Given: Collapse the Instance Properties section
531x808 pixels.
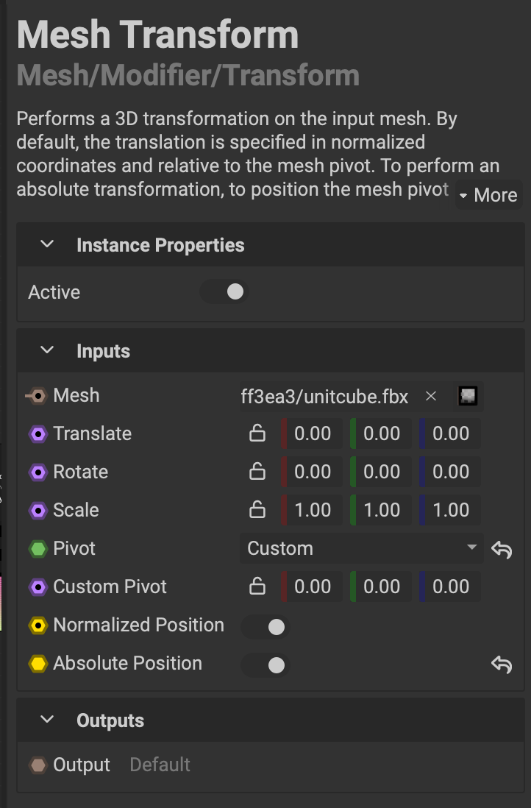Looking at the screenshot, I should point(48,245).
